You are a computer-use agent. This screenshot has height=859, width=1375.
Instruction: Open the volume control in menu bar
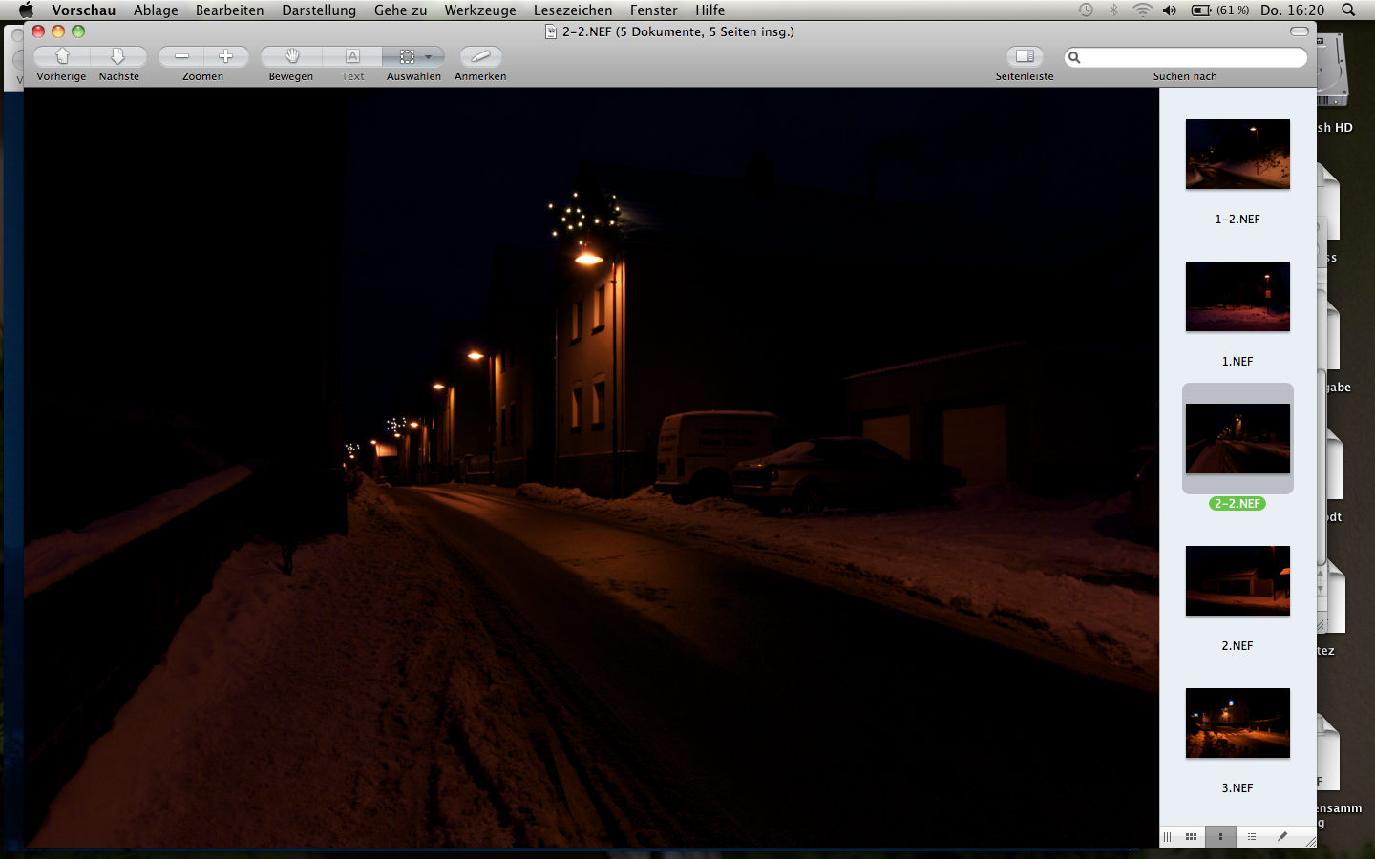click(x=1170, y=10)
